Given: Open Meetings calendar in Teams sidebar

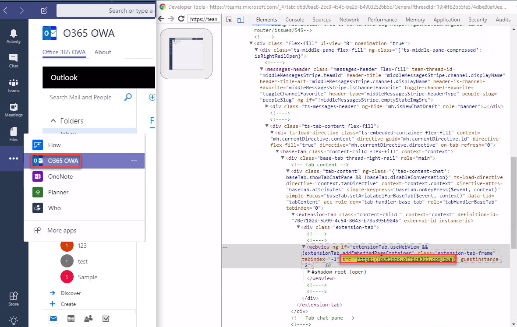Looking at the screenshot, I should [x=14, y=110].
